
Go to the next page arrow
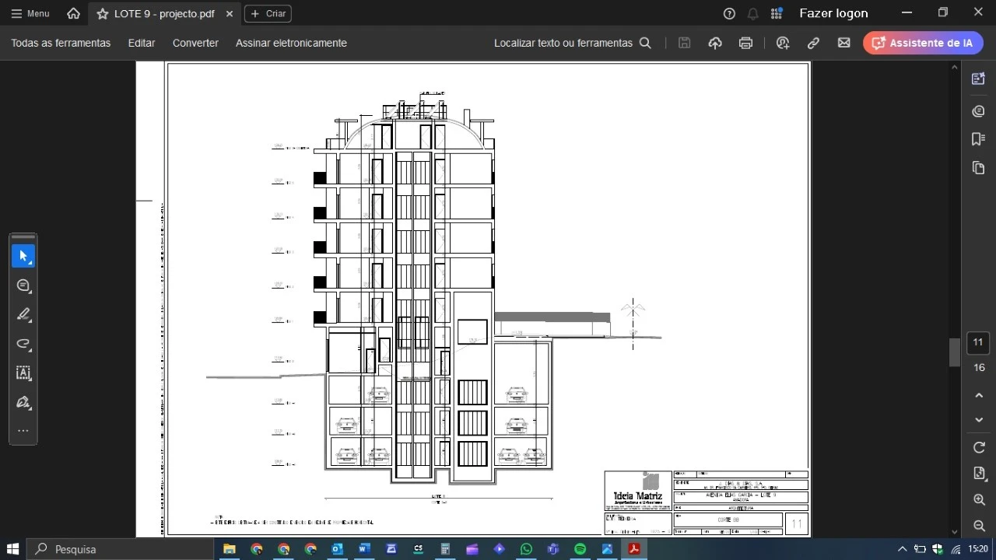click(x=979, y=420)
